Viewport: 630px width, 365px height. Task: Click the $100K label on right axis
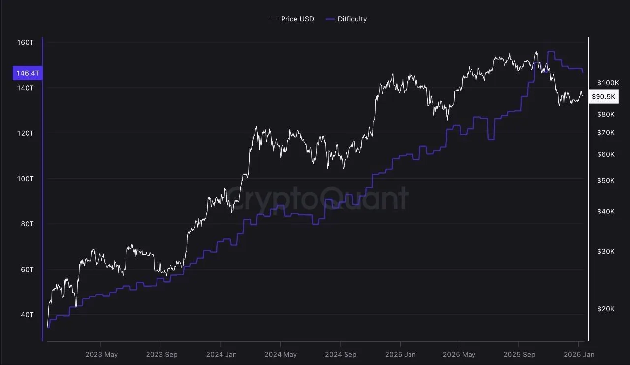[607, 83]
